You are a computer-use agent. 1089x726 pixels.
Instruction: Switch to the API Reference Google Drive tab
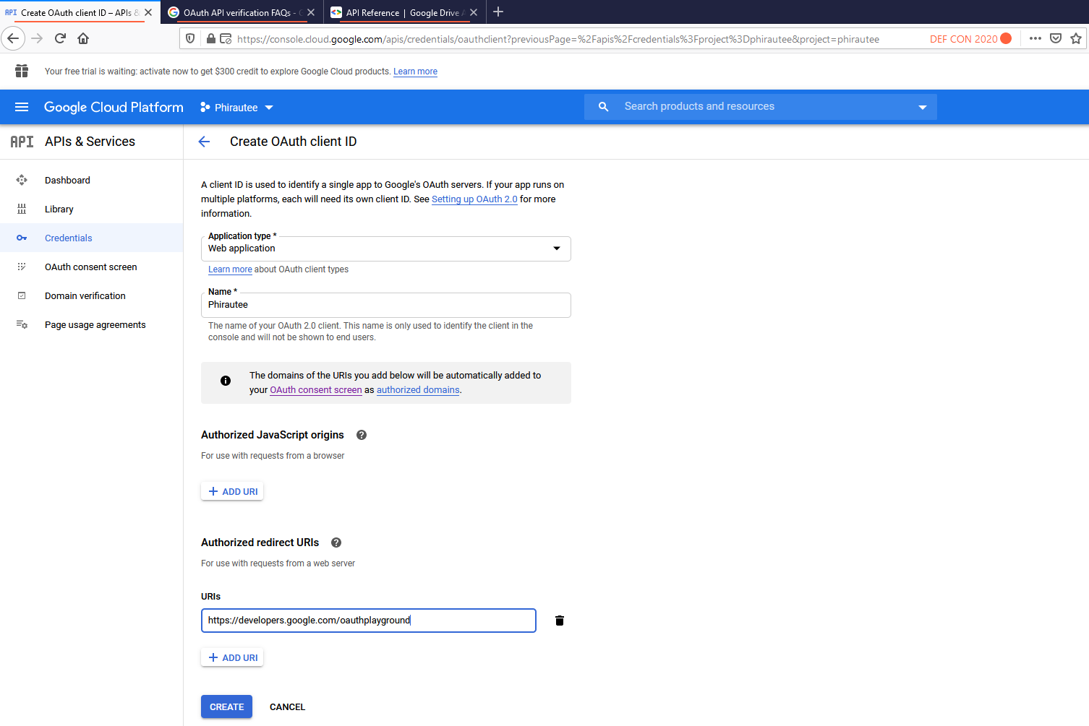click(405, 12)
